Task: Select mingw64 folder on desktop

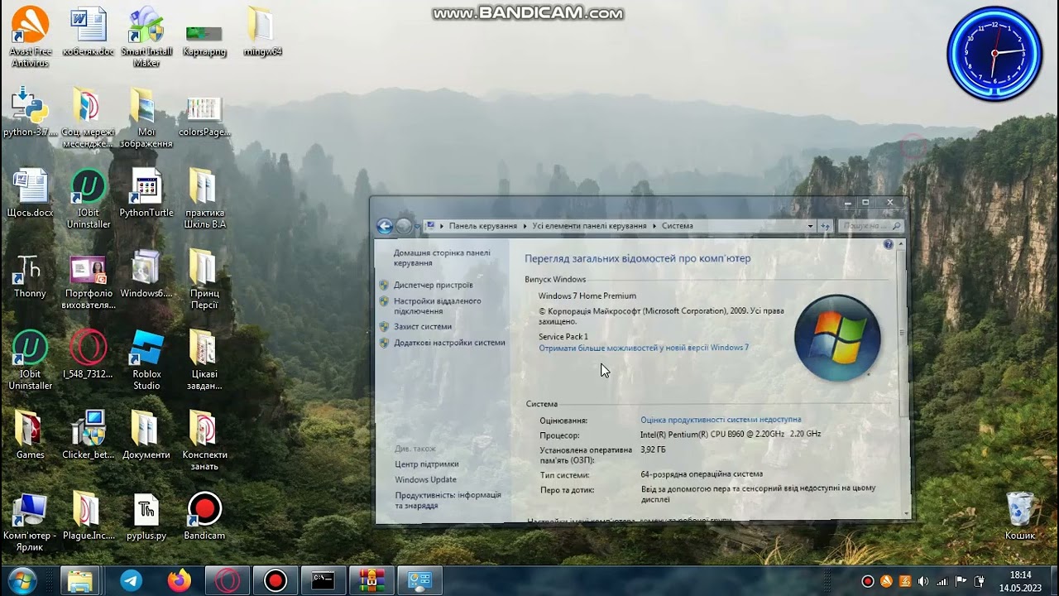Action: click(x=261, y=31)
